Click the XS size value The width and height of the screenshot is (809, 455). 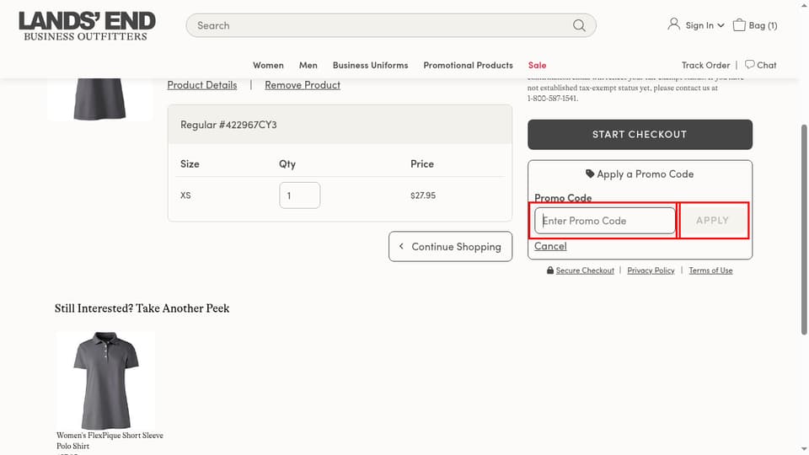185,195
